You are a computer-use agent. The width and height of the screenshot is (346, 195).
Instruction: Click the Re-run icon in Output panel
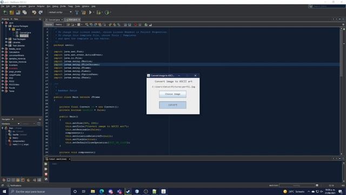pos(46,164)
